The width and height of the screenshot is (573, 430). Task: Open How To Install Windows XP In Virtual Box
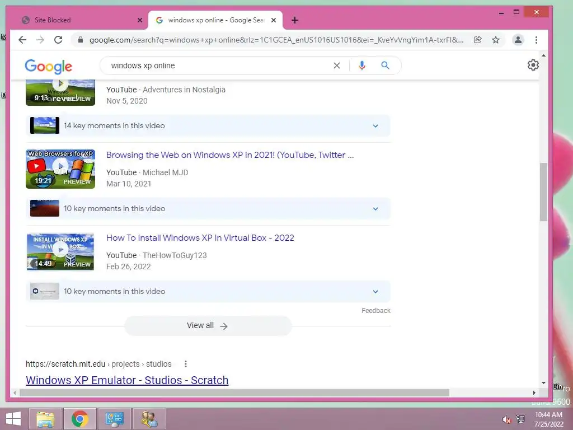(x=200, y=238)
